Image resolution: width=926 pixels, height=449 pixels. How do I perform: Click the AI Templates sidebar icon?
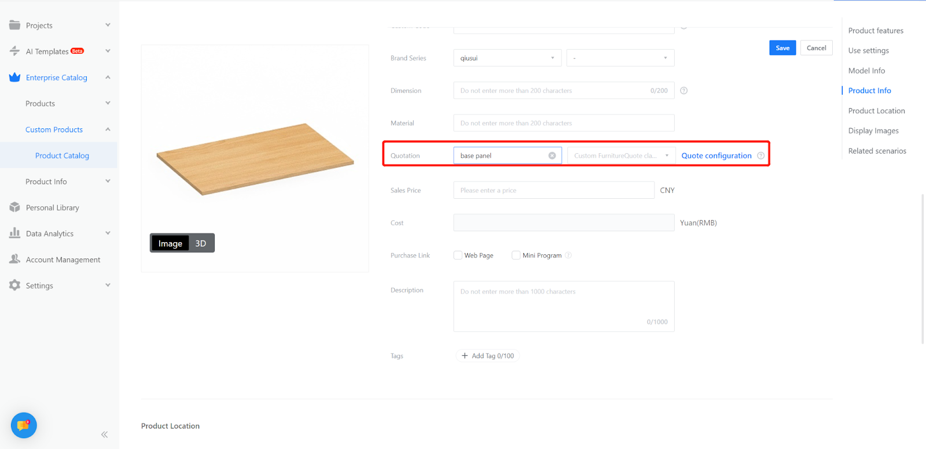click(x=14, y=51)
